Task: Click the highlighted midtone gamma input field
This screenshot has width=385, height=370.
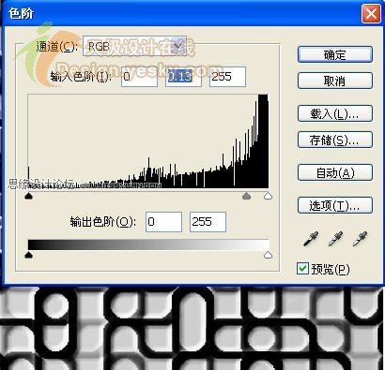Action: [183, 77]
